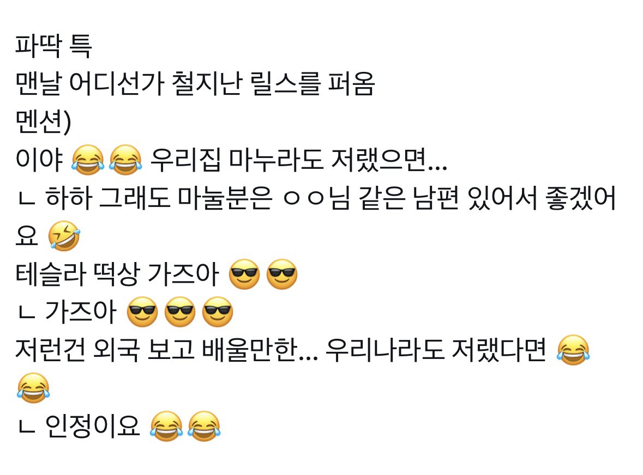This screenshot has height=475, width=643.
Task: Click the rolling-on-floor laughing emoji after 요
Action: pyautogui.click(x=64, y=236)
